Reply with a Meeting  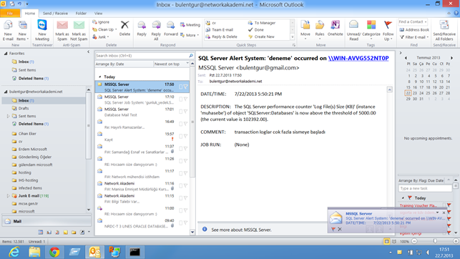tap(190, 25)
